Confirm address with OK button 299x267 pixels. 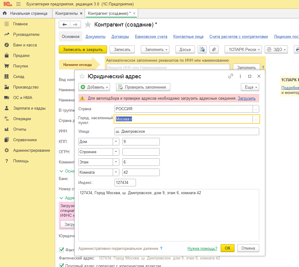point(228,248)
